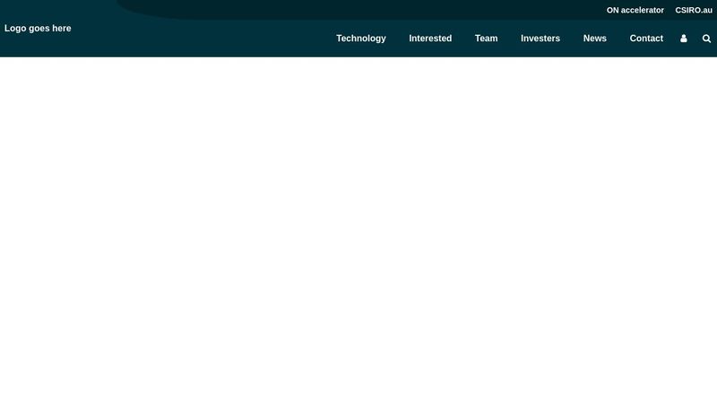717x403 pixels.
Task: Open the Technology menu item
Action: click(361, 39)
